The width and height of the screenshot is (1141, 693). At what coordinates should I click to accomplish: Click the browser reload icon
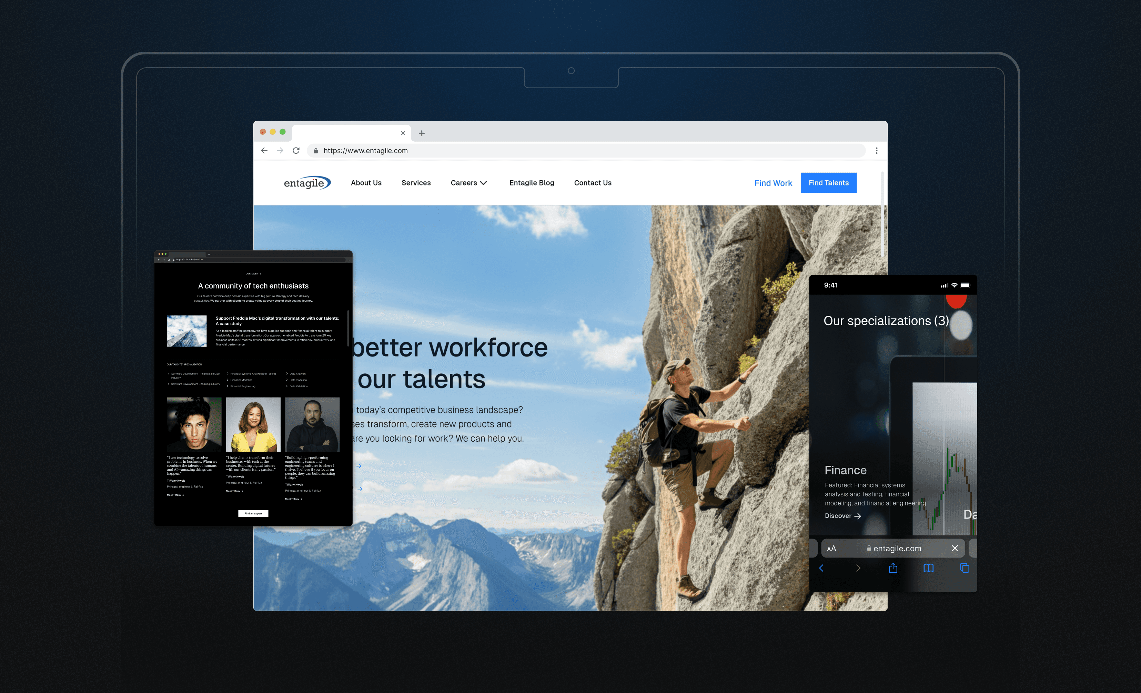pyautogui.click(x=296, y=151)
